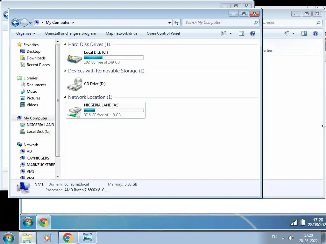This screenshot has width=326, height=244.
Task: Click the (A:) network drive usage bar
Action: coord(114,110)
